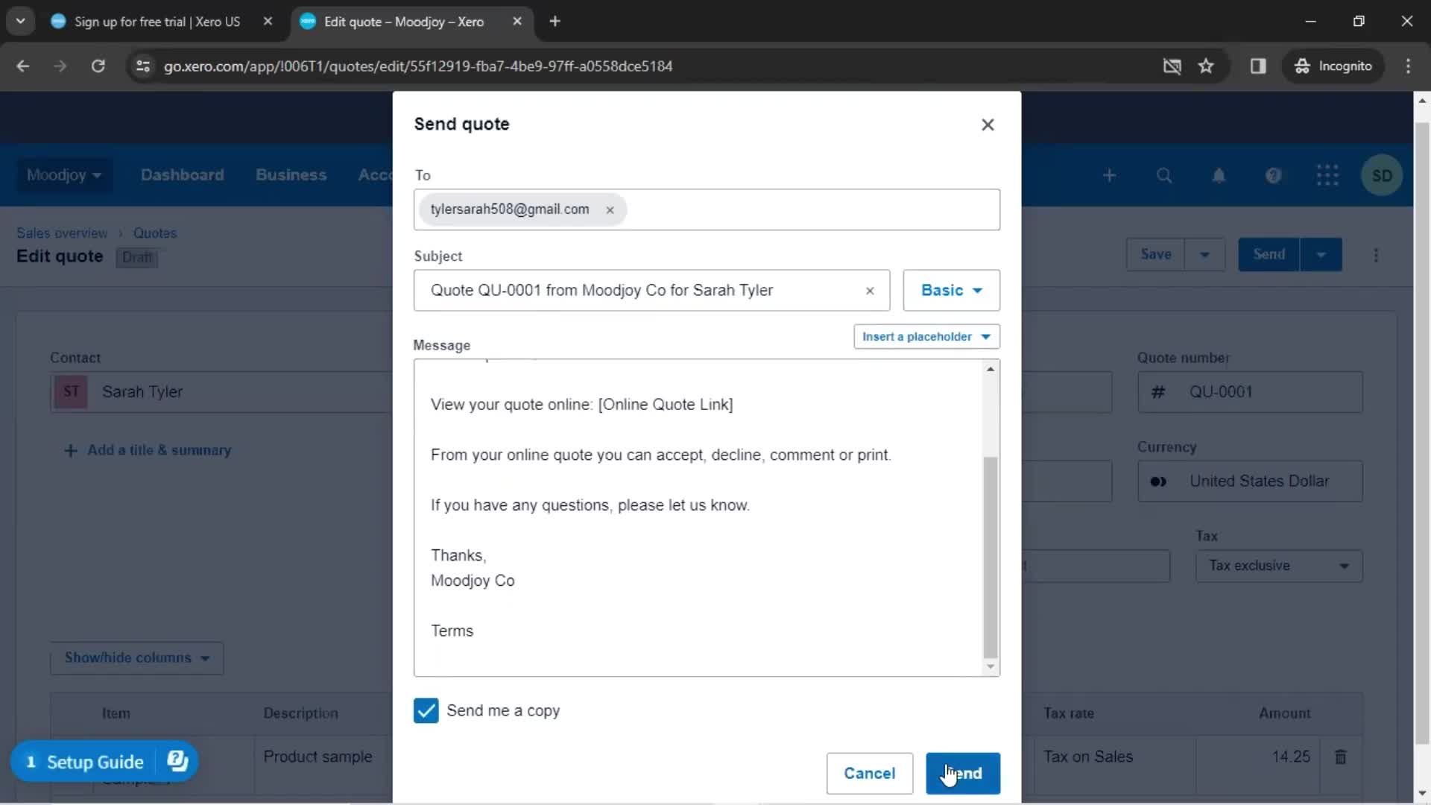Clear the Subject field text
Viewport: 1431px width, 805px height.
[869, 291]
